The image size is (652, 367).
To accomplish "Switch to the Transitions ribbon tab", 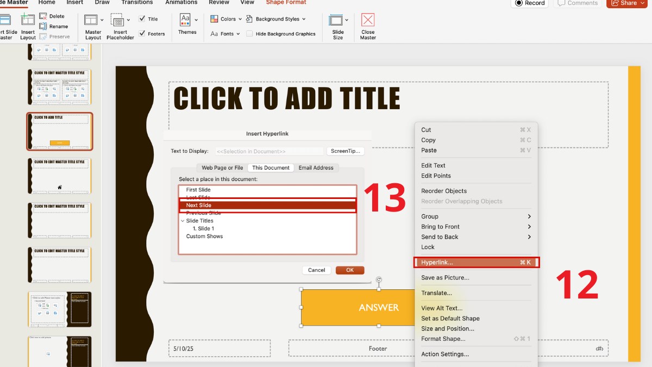I will point(137,3).
